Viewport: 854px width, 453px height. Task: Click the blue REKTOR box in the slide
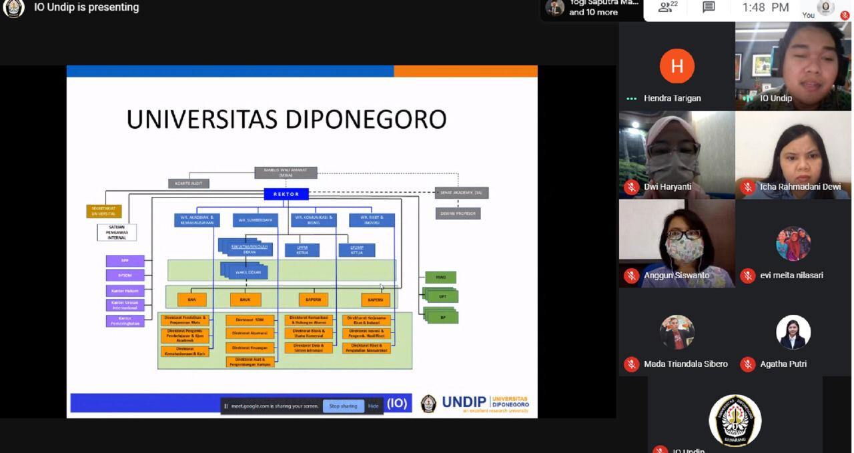pos(286,194)
